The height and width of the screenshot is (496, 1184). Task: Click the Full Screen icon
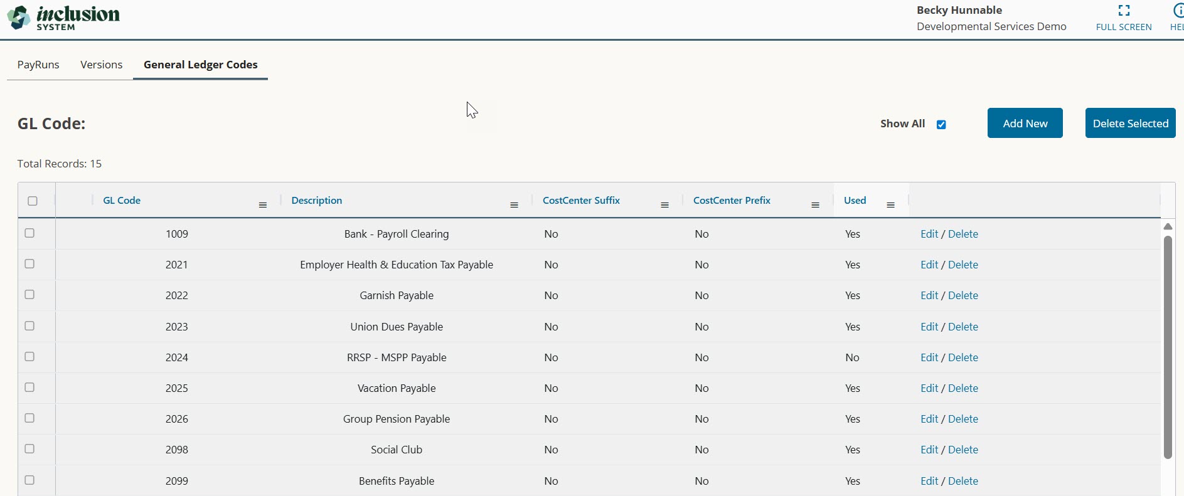click(x=1124, y=11)
